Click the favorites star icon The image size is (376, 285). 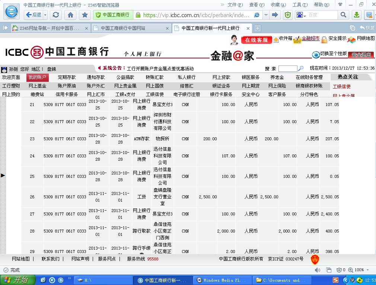(x=85, y=15)
